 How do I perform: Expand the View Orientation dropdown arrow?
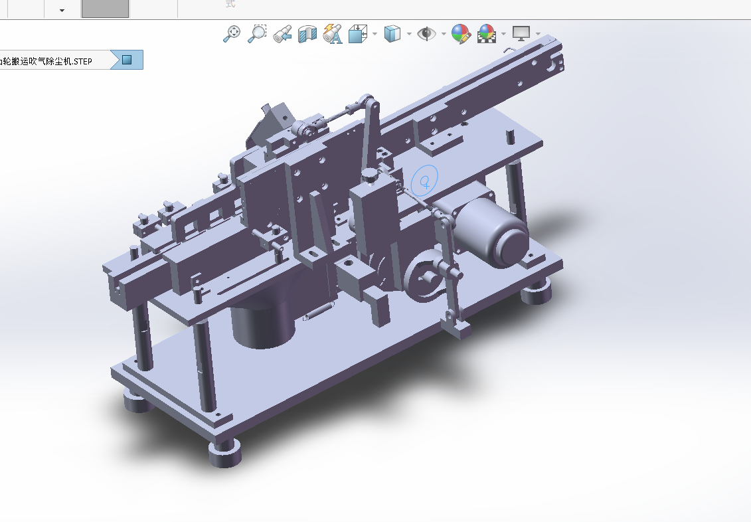(x=375, y=34)
